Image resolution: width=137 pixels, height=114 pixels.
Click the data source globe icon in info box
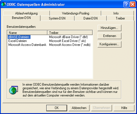(x=14, y=90)
